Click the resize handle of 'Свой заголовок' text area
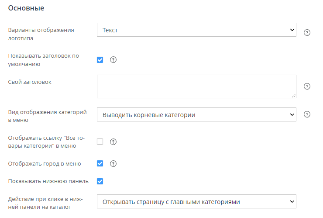This screenshot has height=218, width=323. 294,95
